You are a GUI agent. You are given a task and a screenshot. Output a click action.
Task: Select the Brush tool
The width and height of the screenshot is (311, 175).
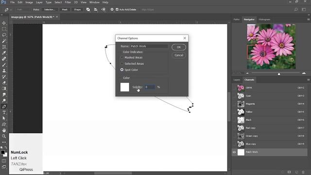tap(4, 65)
